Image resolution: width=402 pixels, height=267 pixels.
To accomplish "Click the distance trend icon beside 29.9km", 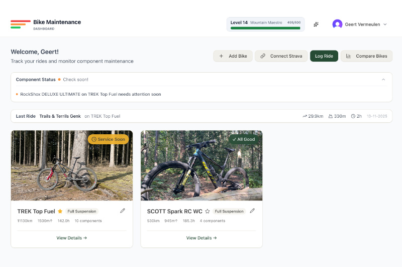I will click(305, 116).
